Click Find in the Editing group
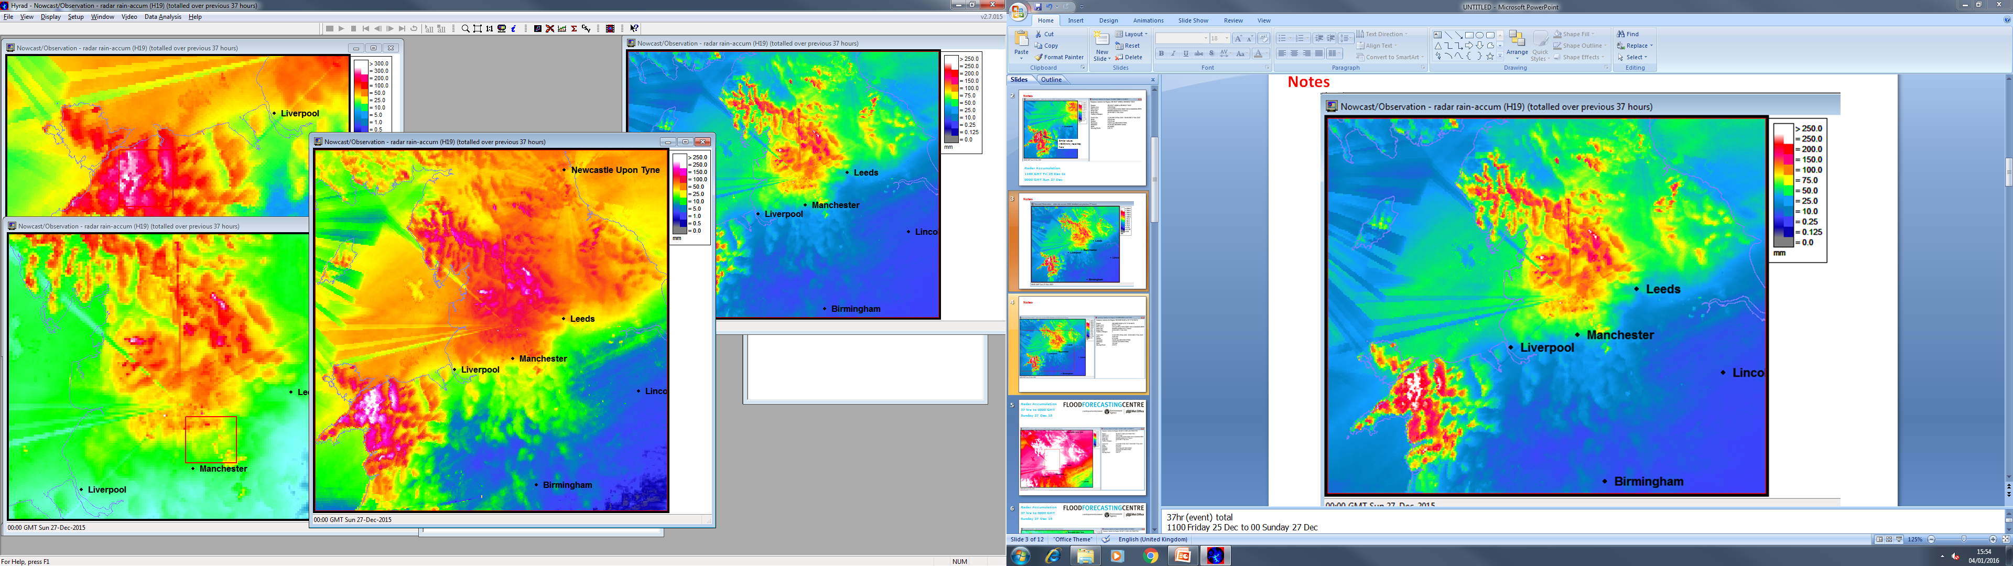2013x566 pixels. click(1628, 35)
